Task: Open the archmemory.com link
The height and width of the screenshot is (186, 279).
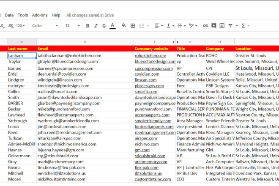Action: coord(151,162)
